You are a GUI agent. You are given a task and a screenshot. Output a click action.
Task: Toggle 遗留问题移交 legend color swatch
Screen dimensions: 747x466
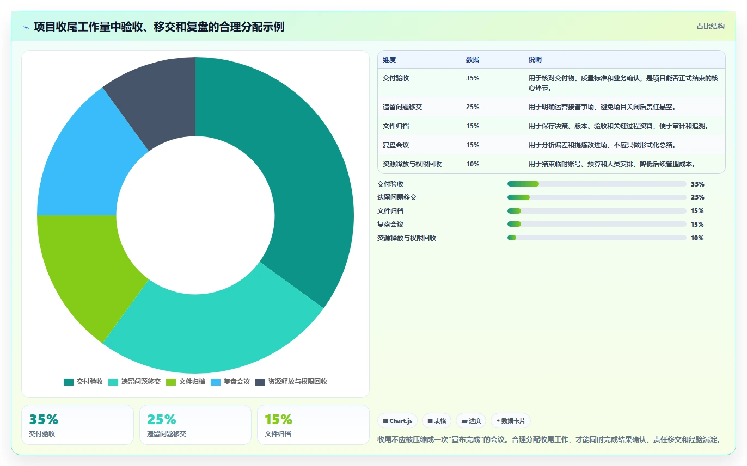tap(113, 382)
